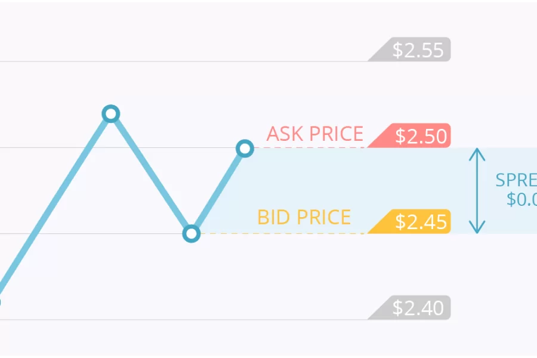Select the red $2.50 ask price tag
Viewport: 537px width, 358px height.
click(409, 135)
